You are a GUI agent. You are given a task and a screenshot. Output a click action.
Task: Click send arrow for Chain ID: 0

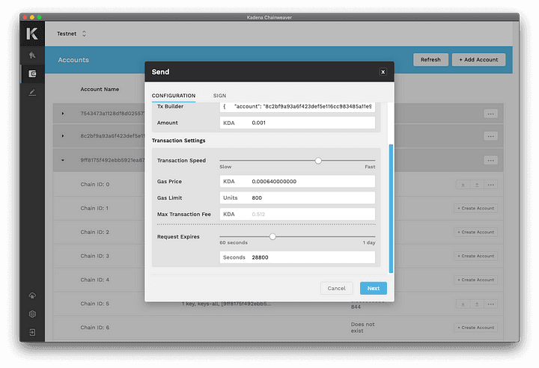(477, 185)
